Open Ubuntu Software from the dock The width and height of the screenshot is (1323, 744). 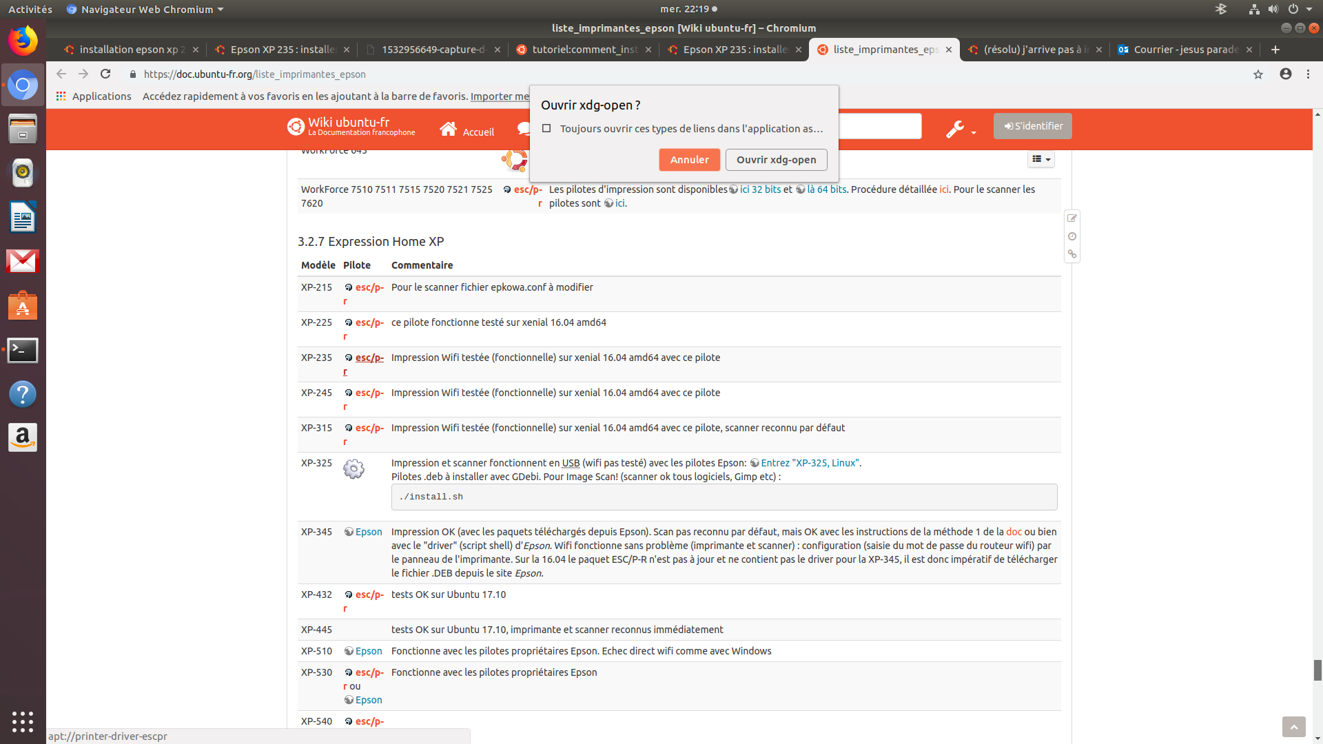[x=23, y=306]
